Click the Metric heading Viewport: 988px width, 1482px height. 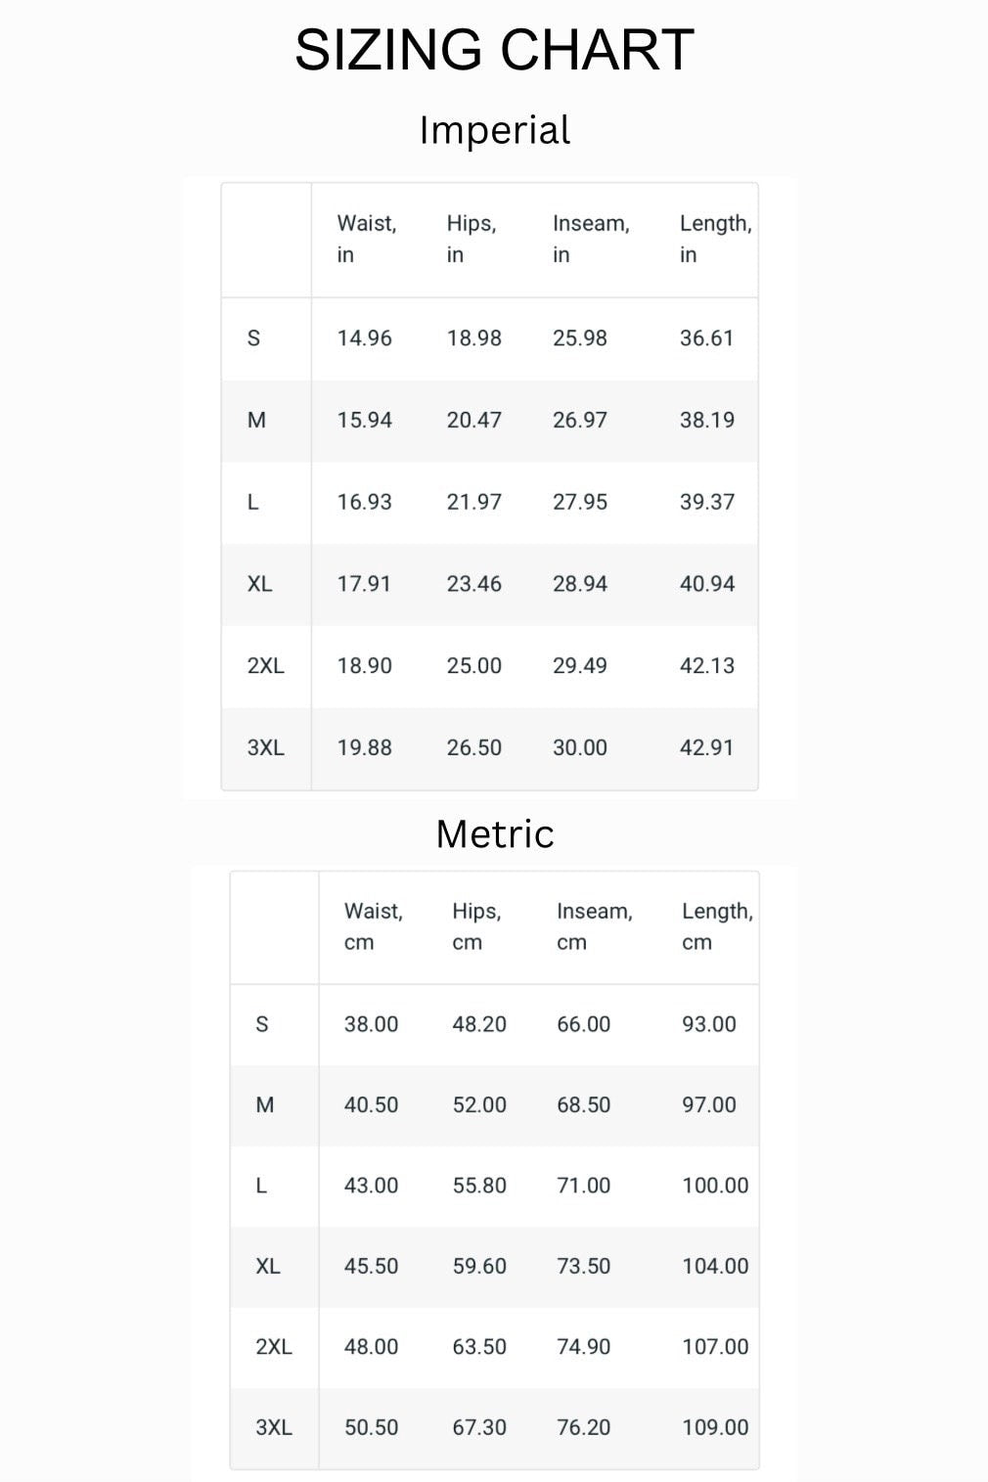[x=495, y=834]
